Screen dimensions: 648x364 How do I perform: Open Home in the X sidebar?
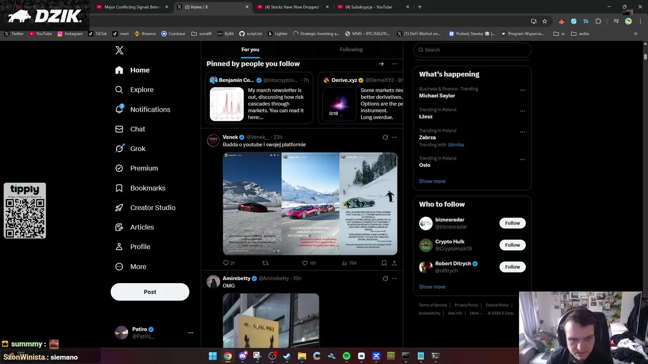[x=133, y=70]
